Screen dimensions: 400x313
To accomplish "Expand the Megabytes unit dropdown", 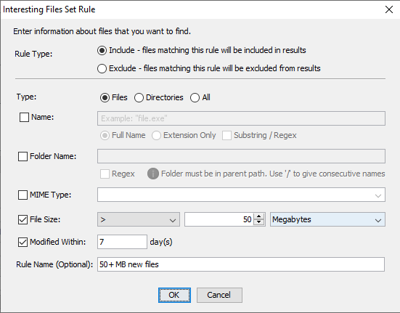I will coord(327,219).
